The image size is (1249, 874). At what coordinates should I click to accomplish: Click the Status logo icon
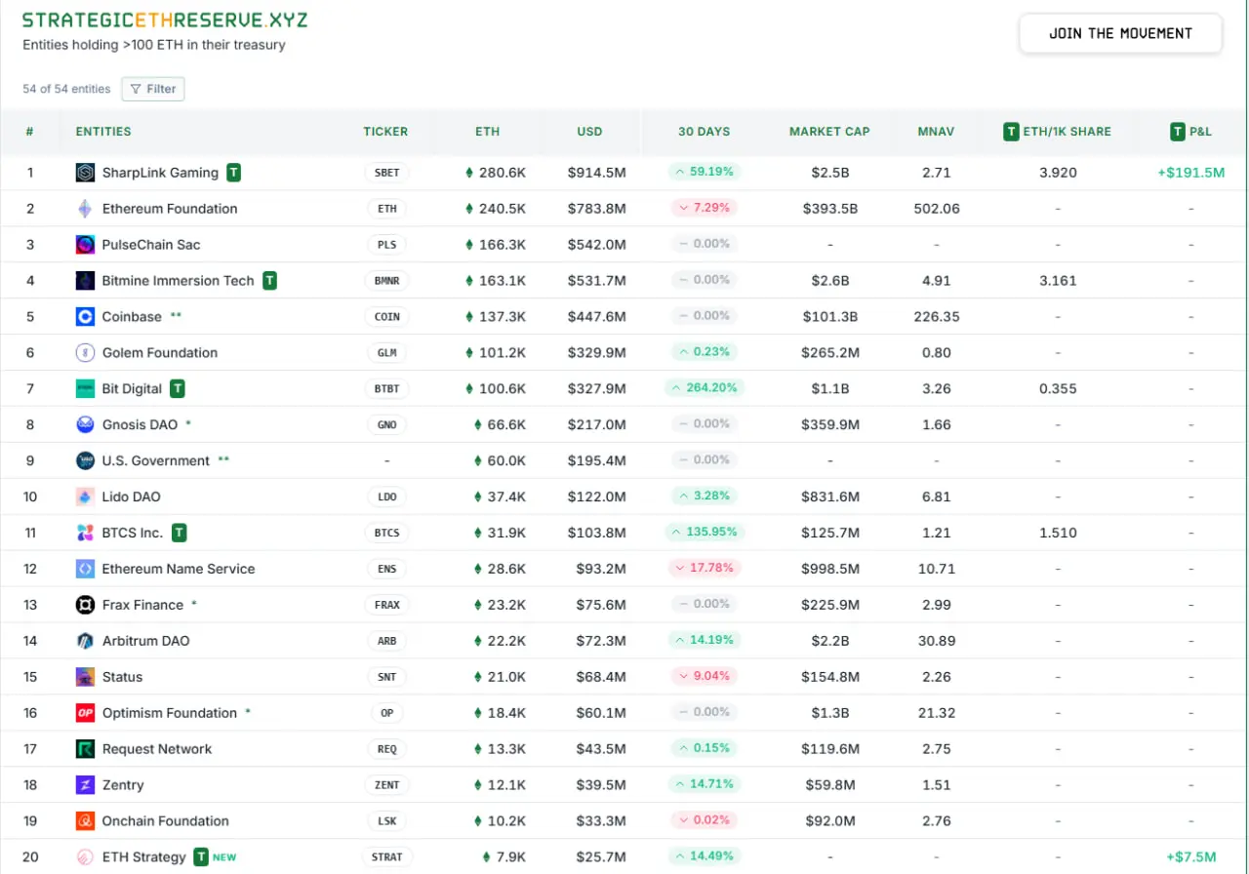(85, 677)
